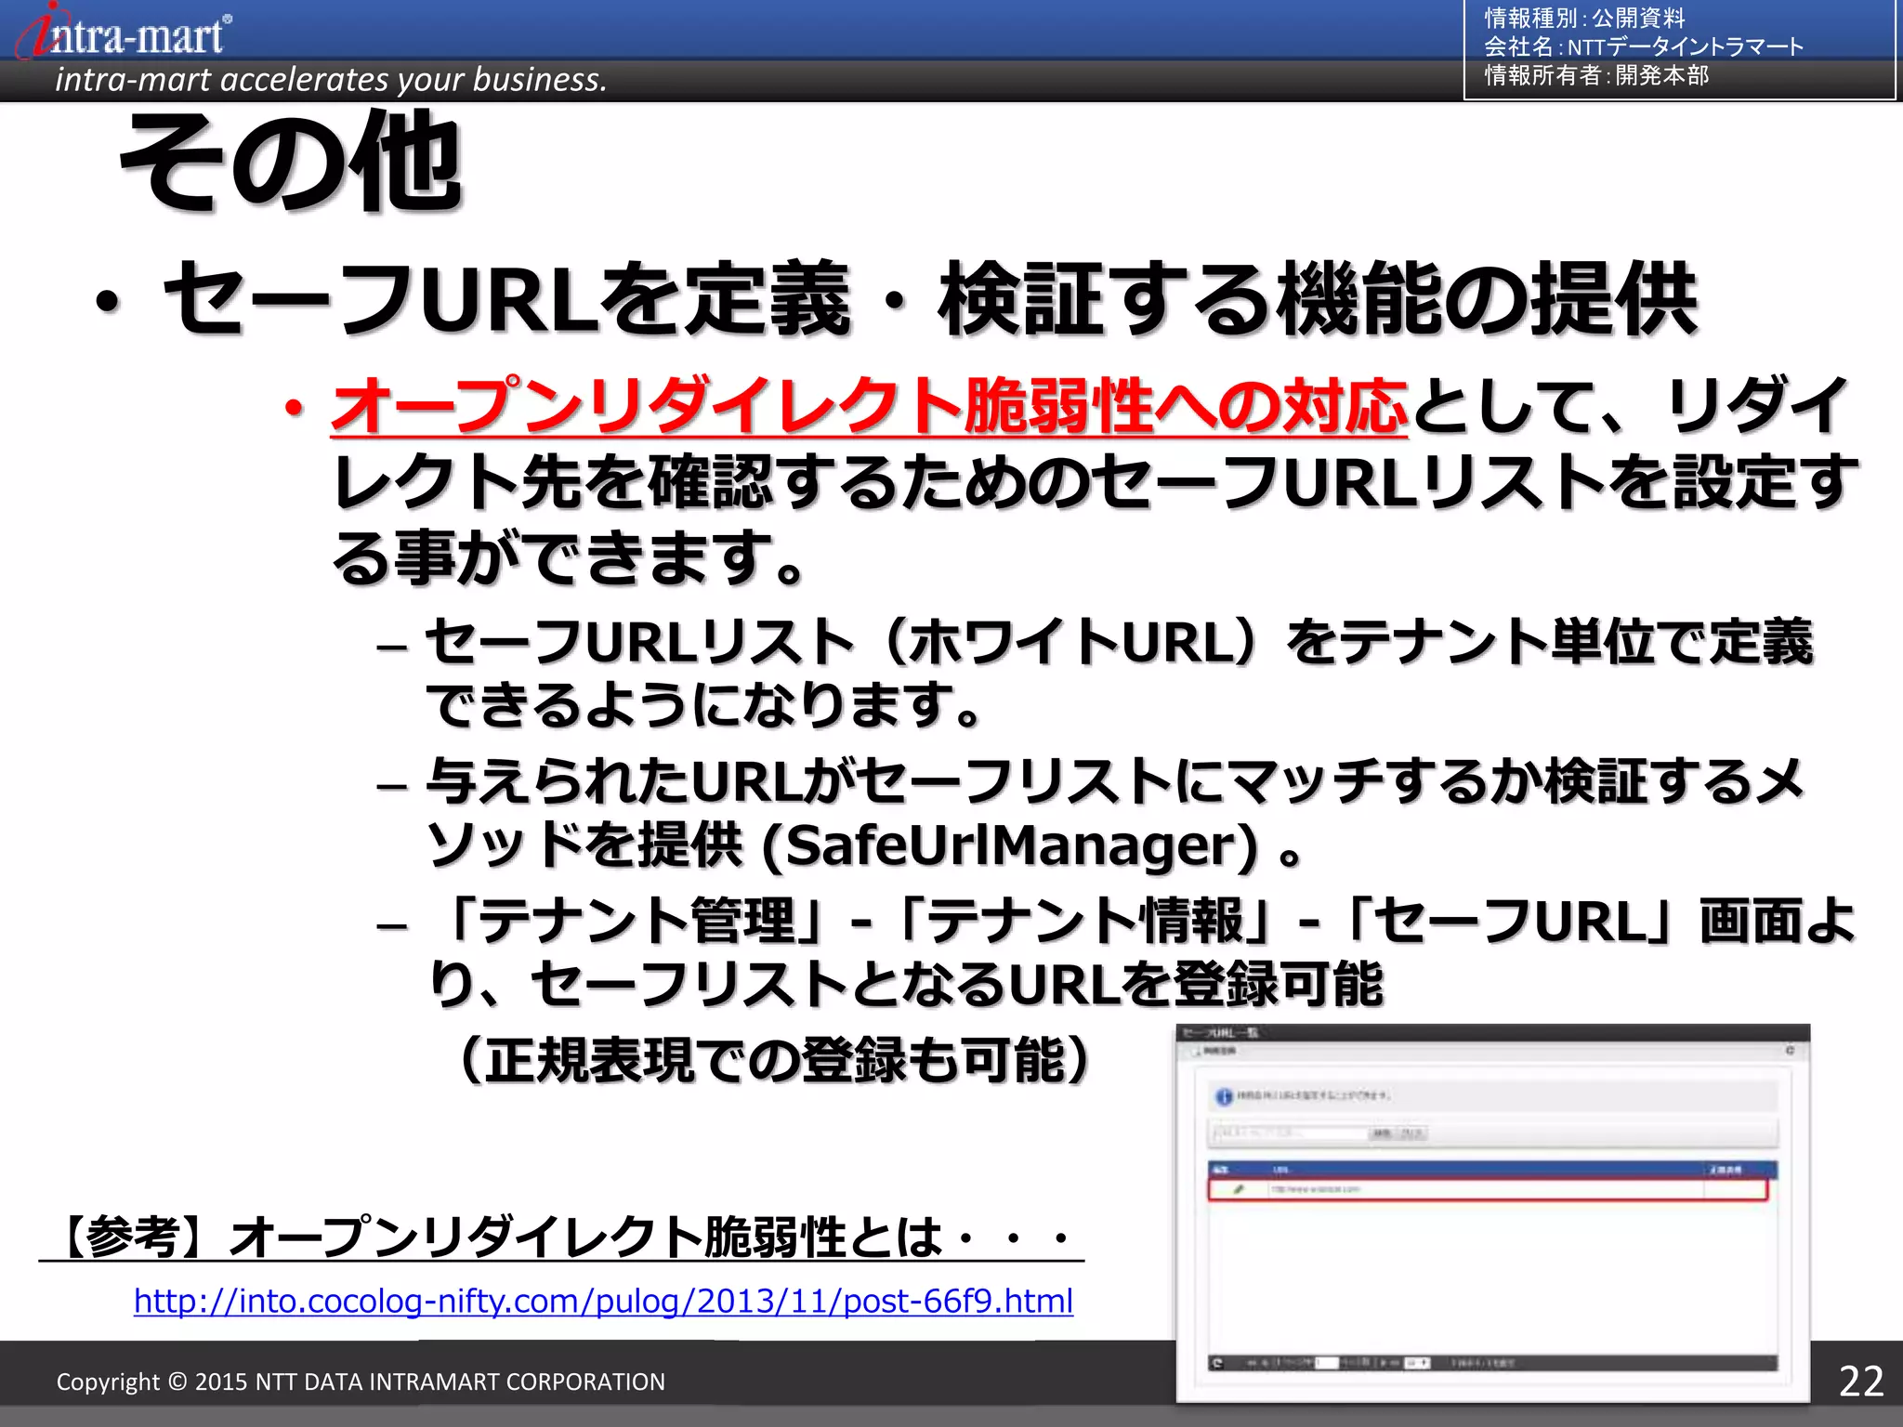
Task: Click the URL column header in the table
Action: click(x=1280, y=1170)
